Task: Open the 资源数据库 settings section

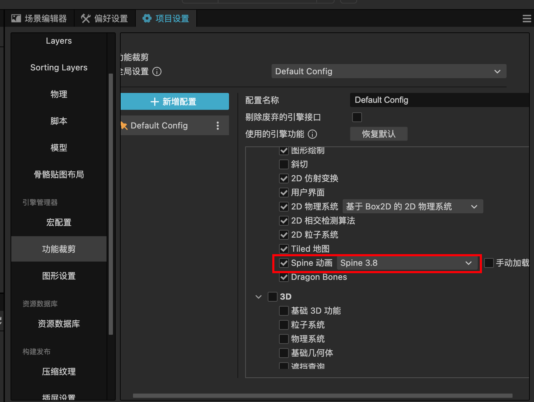Action: click(59, 324)
